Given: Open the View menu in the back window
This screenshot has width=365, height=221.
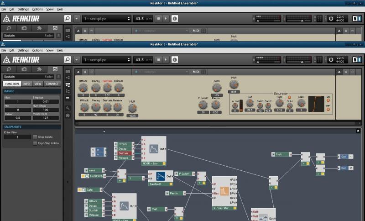Looking at the screenshot, I should tap(50, 9).
